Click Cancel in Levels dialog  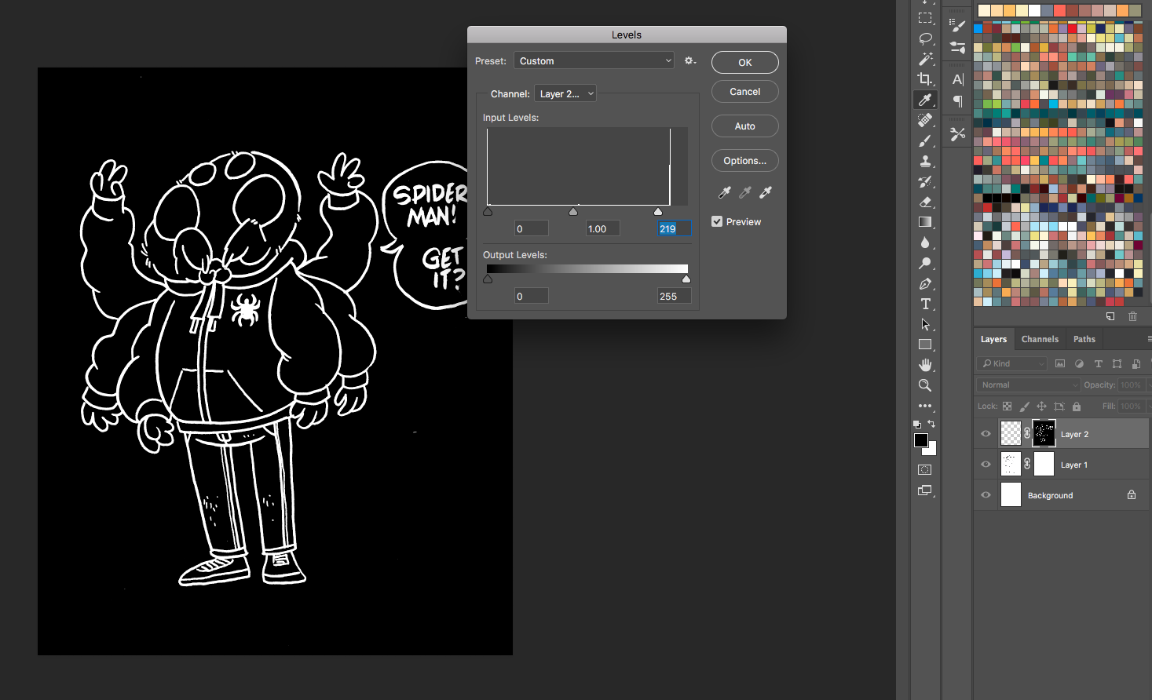point(745,92)
